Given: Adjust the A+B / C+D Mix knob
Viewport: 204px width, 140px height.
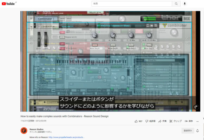Looking at the screenshot, I should coord(149,35).
